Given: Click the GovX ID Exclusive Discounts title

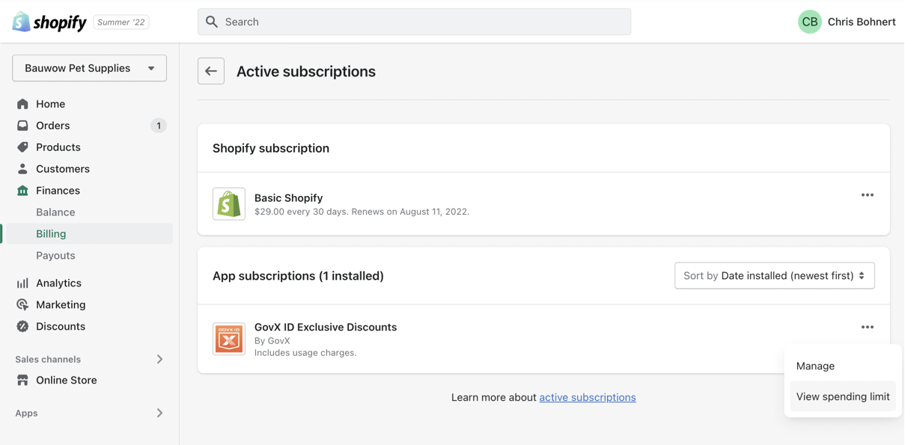Looking at the screenshot, I should (x=326, y=328).
